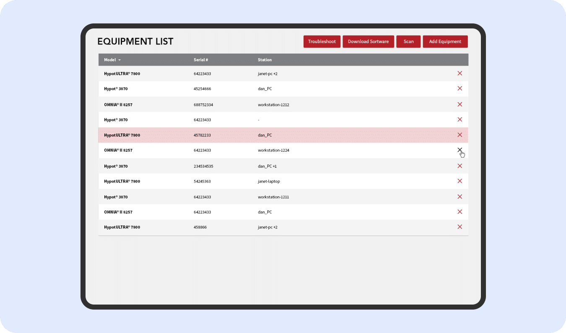
Task: Select the workstation-1211 station cell
Action: point(273,197)
